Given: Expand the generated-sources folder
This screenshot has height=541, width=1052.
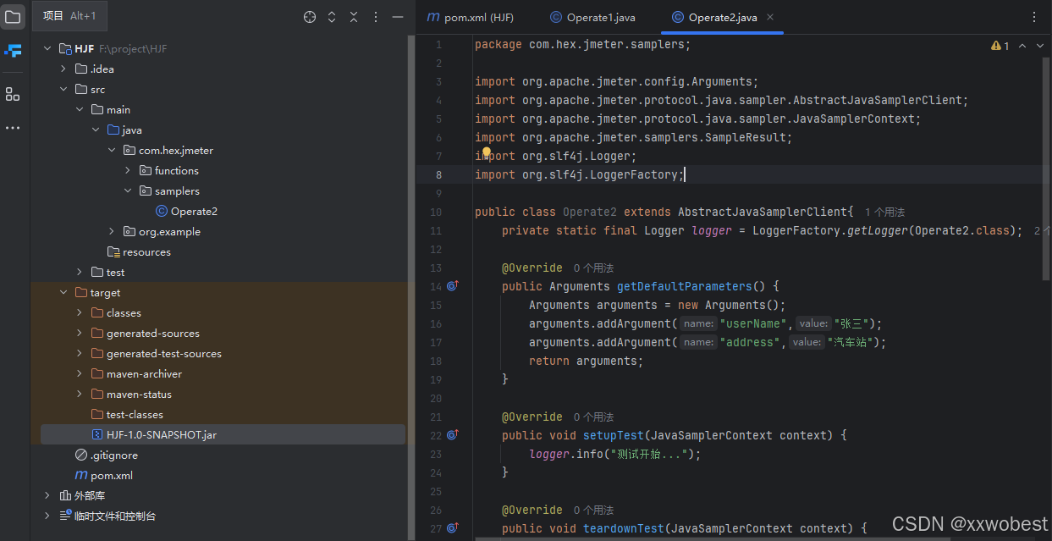Looking at the screenshot, I should (80, 333).
